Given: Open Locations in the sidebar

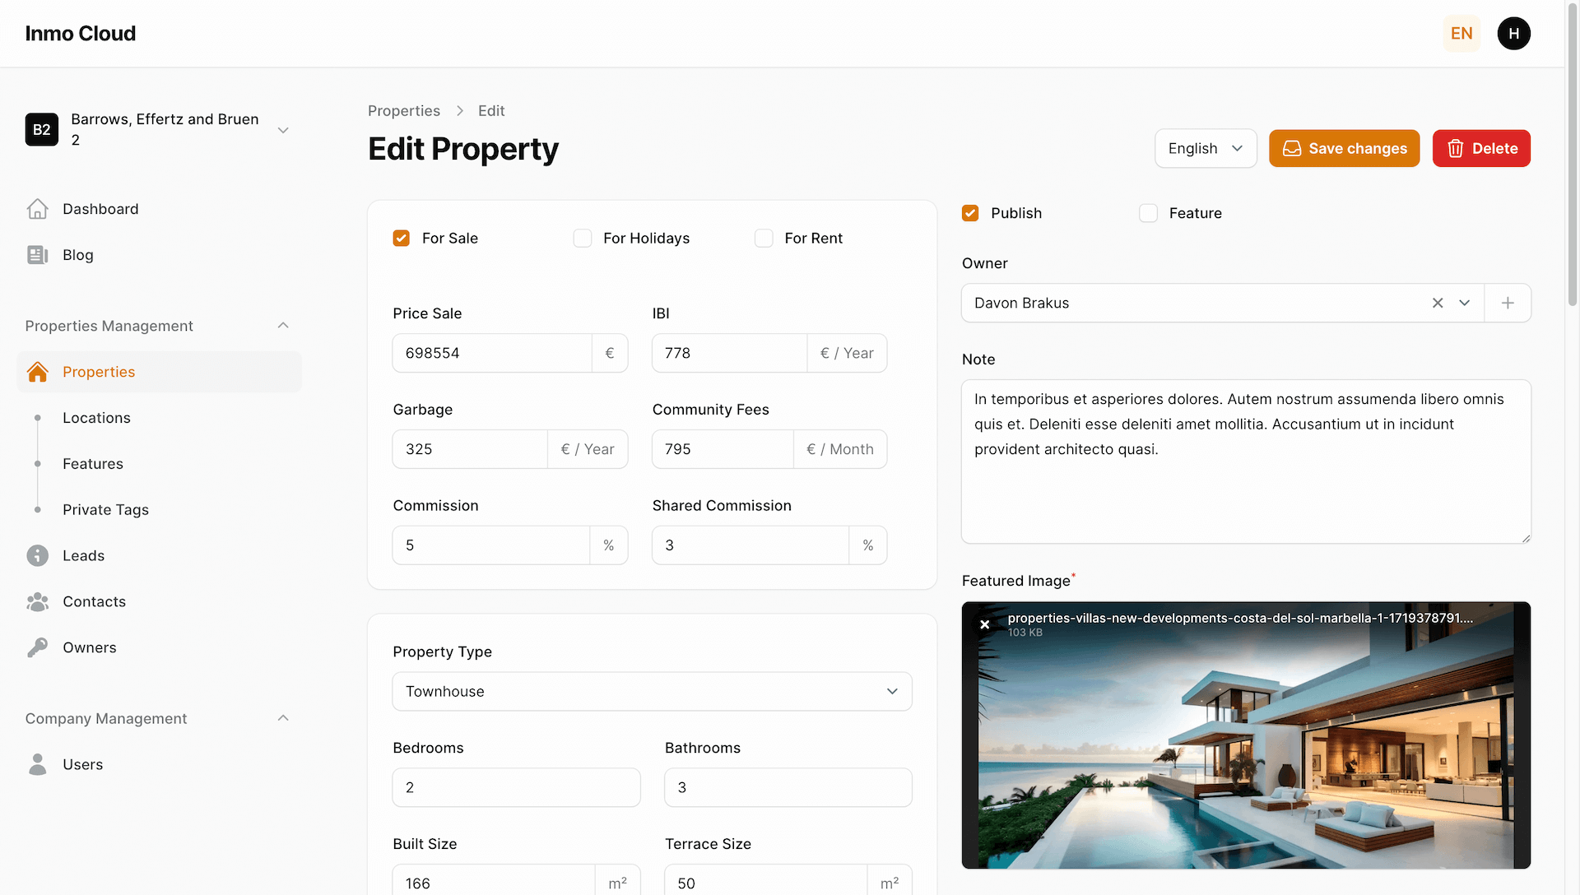Looking at the screenshot, I should tap(96, 418).
